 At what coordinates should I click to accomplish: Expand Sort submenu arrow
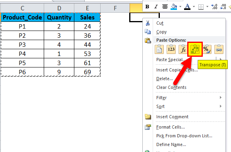221,106
